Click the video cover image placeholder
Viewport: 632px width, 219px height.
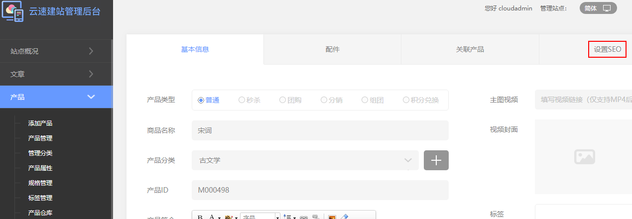click(x=584, y=156)
